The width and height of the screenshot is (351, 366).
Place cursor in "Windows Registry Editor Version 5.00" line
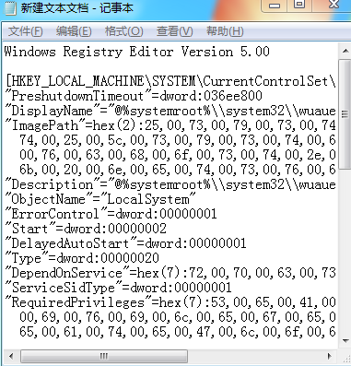coord(137,52)
